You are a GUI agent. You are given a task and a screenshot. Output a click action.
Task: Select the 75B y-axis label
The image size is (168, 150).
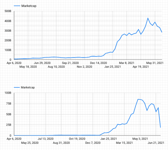tap(8, 104)
